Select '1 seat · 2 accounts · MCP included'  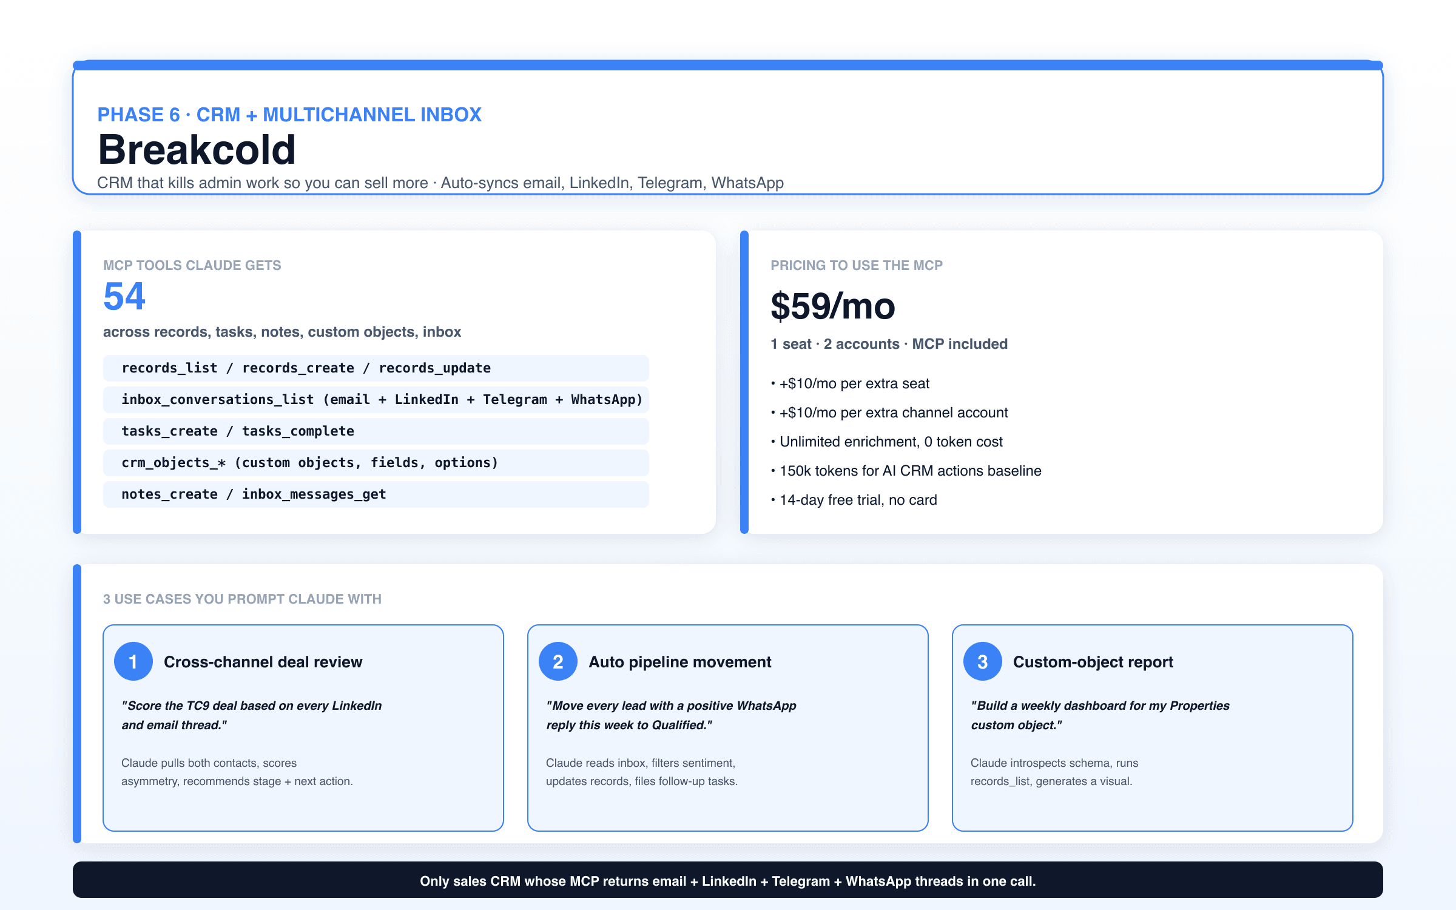889,344
